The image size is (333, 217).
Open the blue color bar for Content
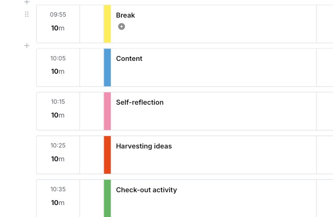[107, 68]
